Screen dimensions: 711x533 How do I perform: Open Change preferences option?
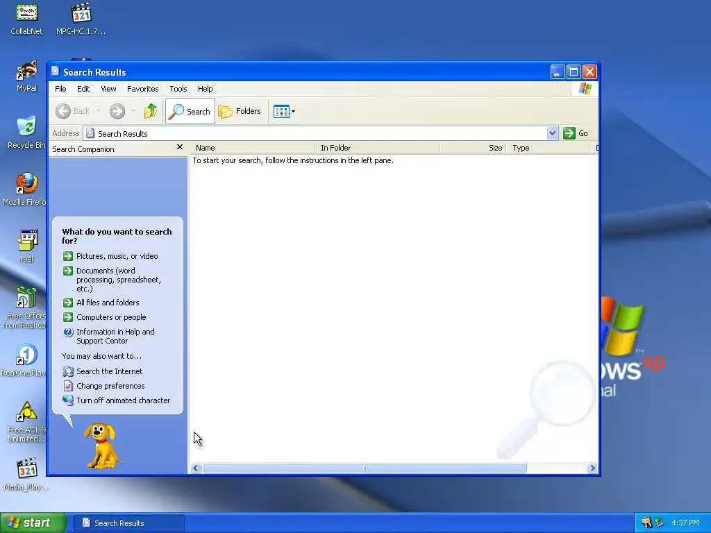click(x=110, y=386)
